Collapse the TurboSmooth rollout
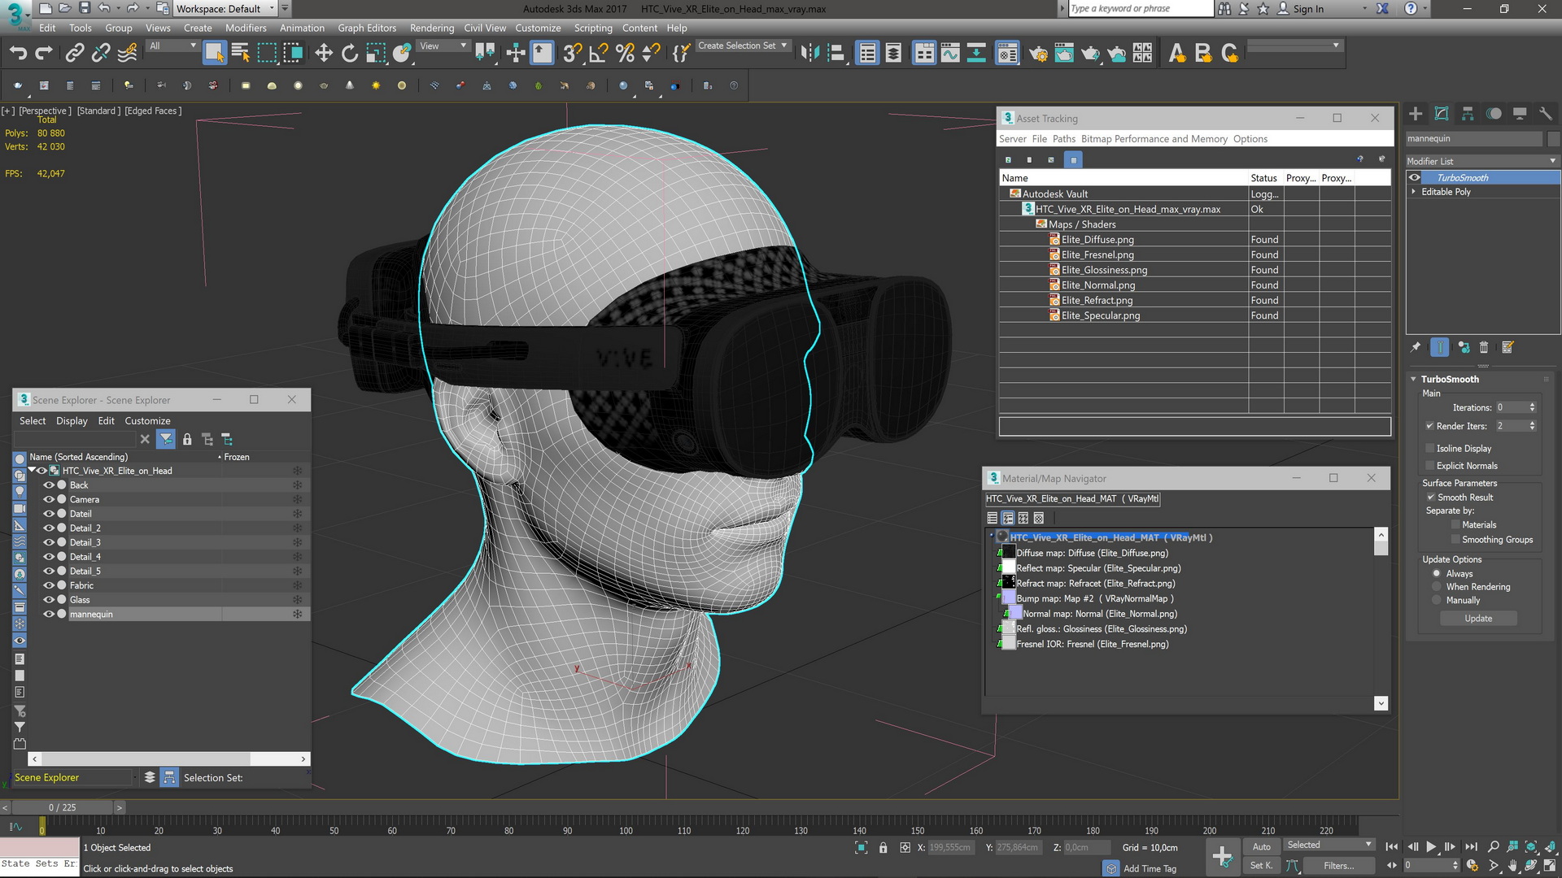The image size is (1562, 878). tap(1414, 379)
